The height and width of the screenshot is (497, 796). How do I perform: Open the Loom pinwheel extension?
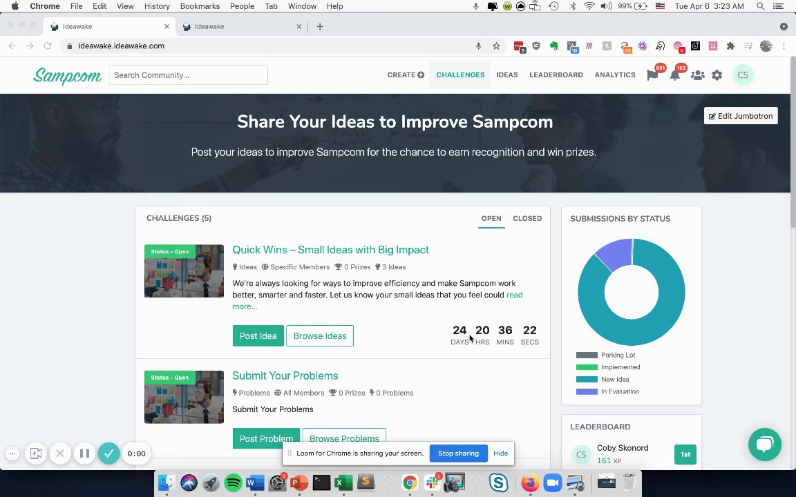coord(642,46)
